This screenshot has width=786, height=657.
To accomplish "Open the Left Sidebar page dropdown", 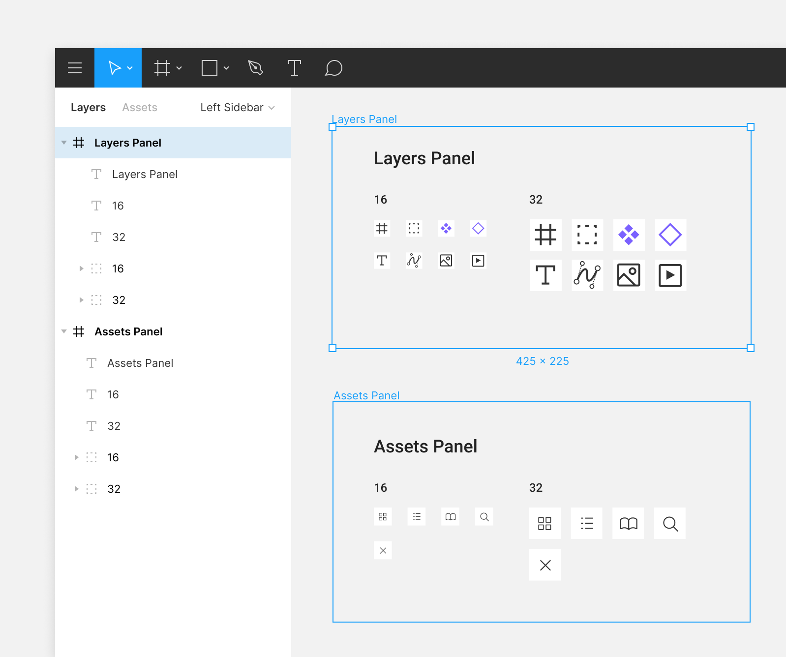I will click(x=238, y=107).
